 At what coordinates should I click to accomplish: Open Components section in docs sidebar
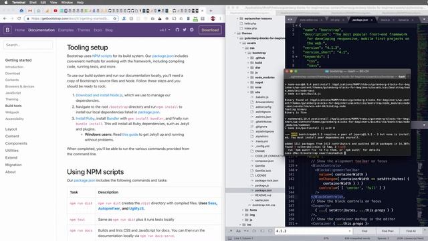coord(16,143)
